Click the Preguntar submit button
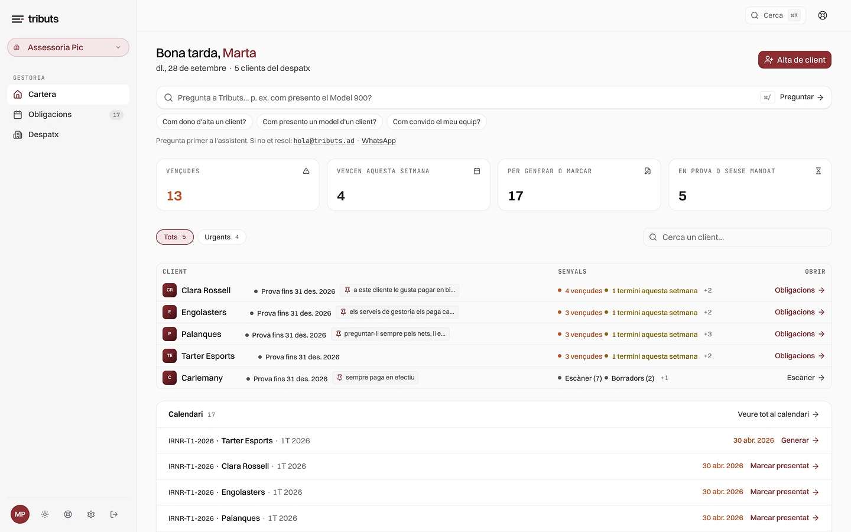The height and width of the screenshot is (532, 851). pyautogui.click(x=801, y=97)
